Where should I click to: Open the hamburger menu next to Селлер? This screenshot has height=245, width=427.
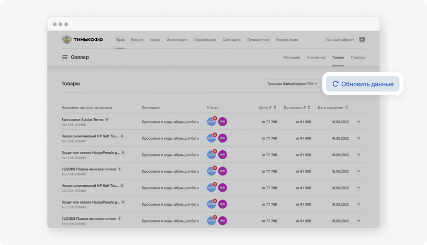[65, 57]
